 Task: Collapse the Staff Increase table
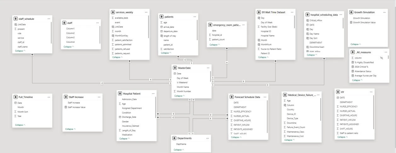pos(71,129)
